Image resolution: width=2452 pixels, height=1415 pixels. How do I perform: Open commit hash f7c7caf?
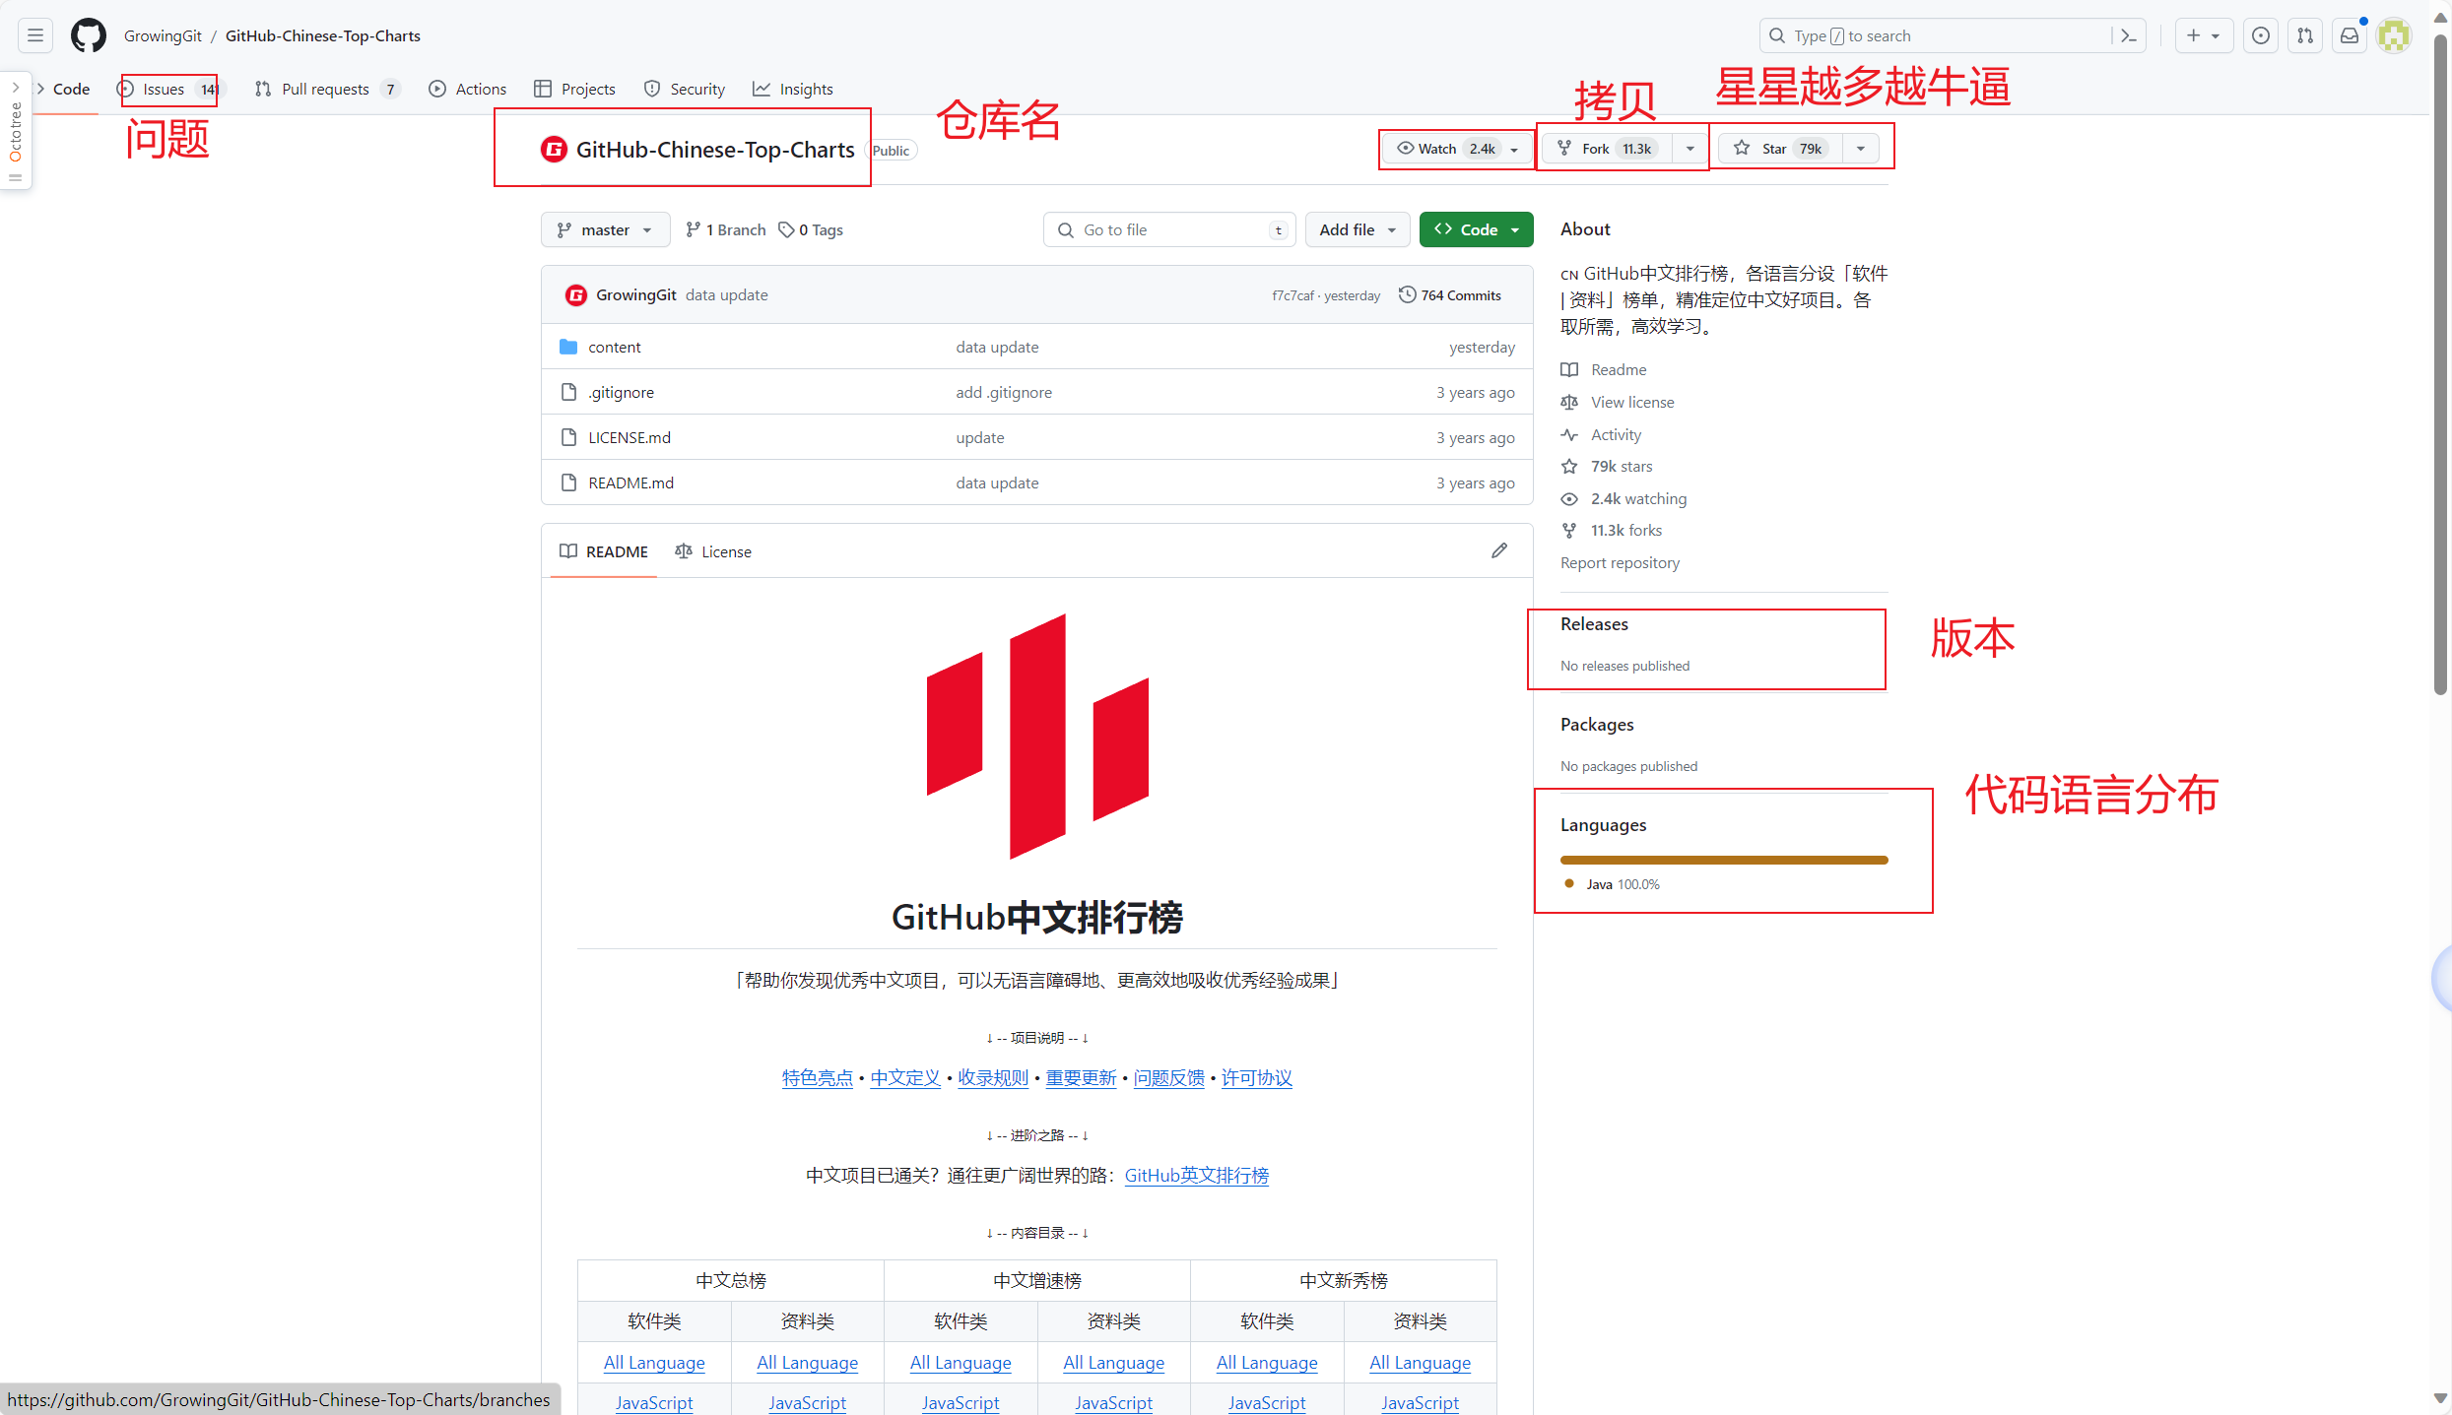click(1292, 295)
